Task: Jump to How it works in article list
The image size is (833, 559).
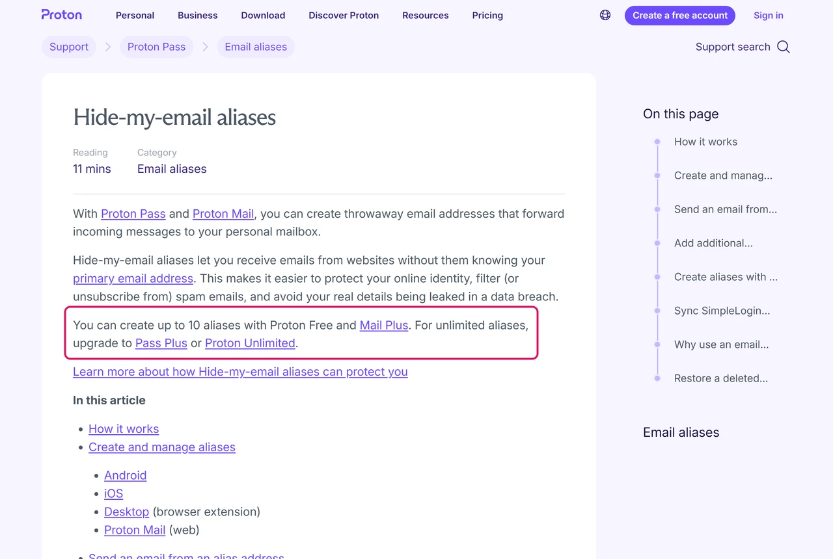Action: 124,429
